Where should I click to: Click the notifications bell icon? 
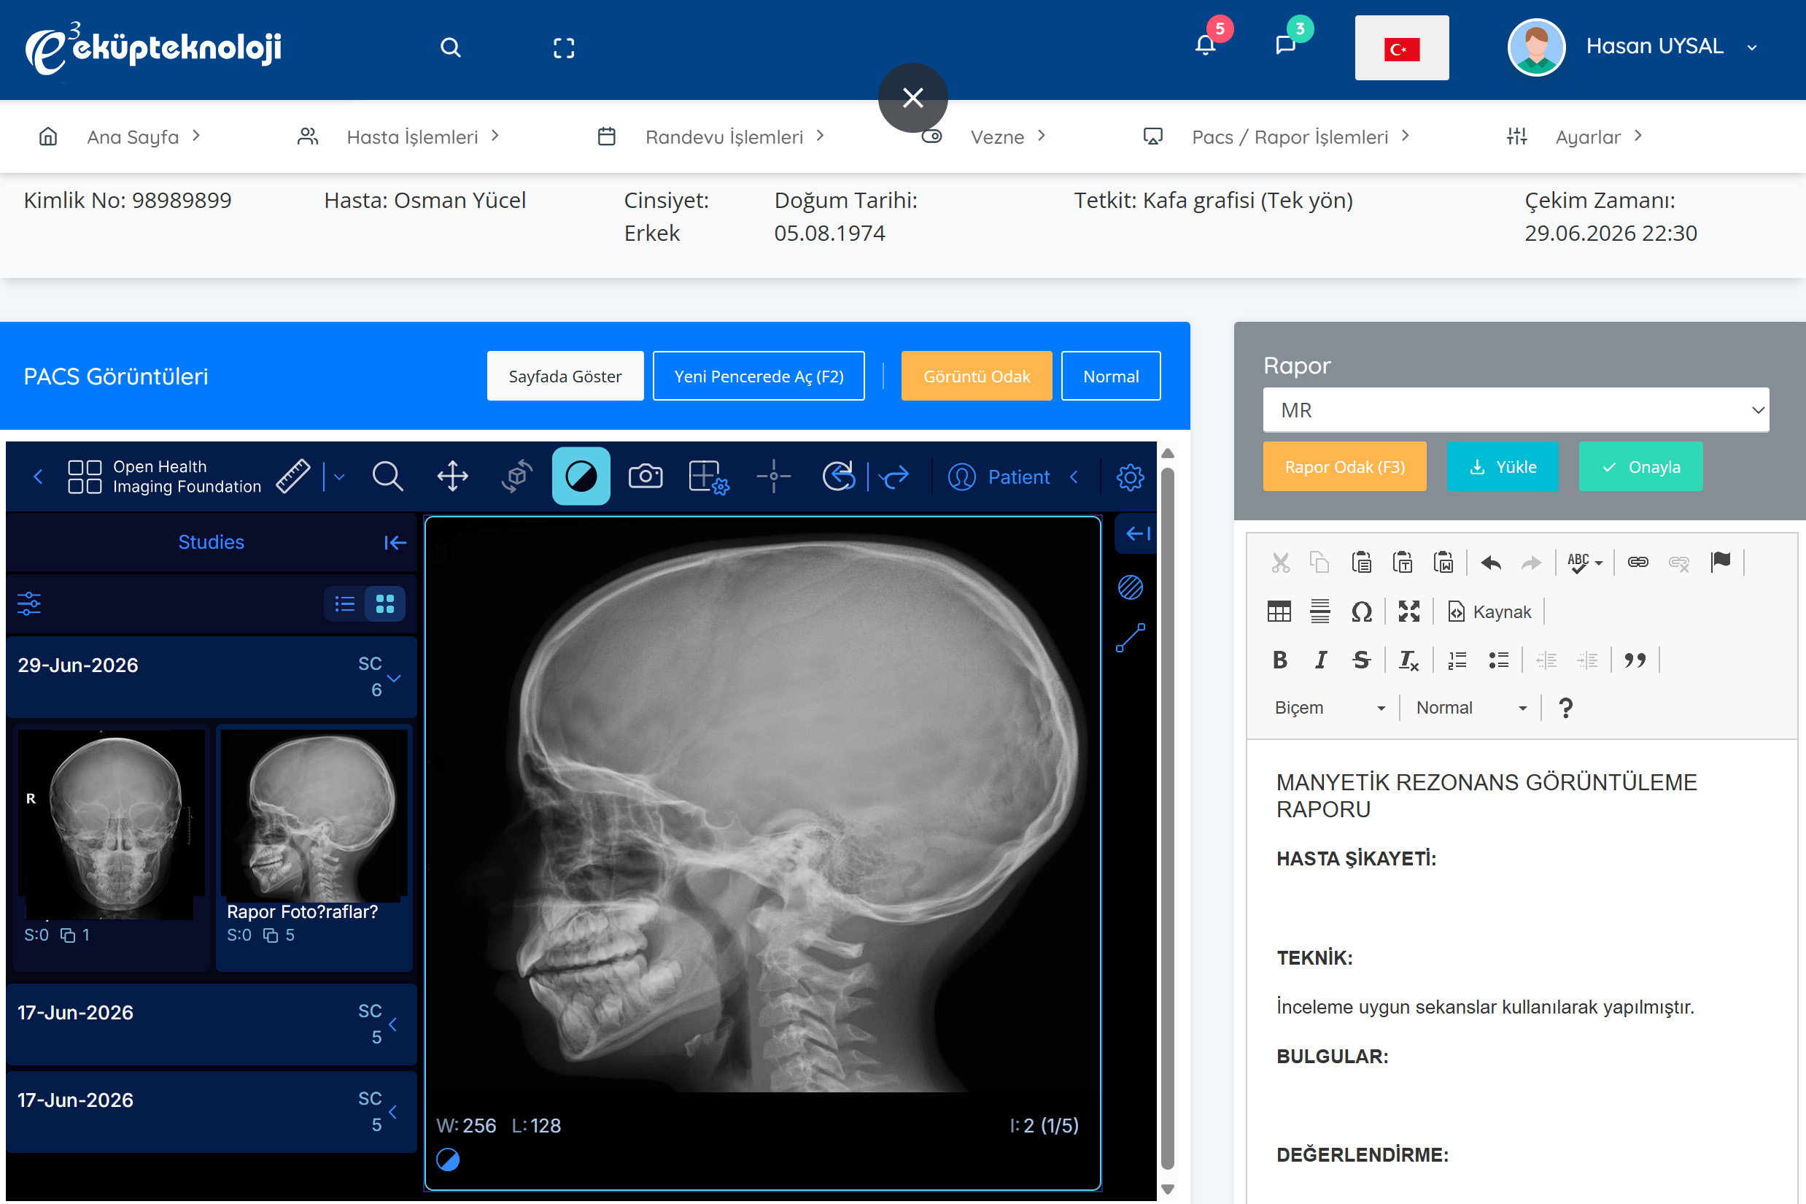[1206, 46]
